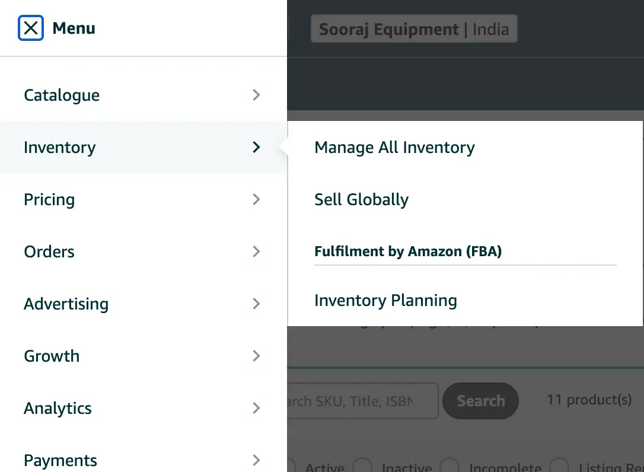Click the arrow icon beside Orders
This screenshot has height=472, width=644.
256,251
